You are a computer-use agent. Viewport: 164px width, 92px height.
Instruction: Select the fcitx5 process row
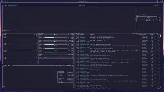click(118, 52)
